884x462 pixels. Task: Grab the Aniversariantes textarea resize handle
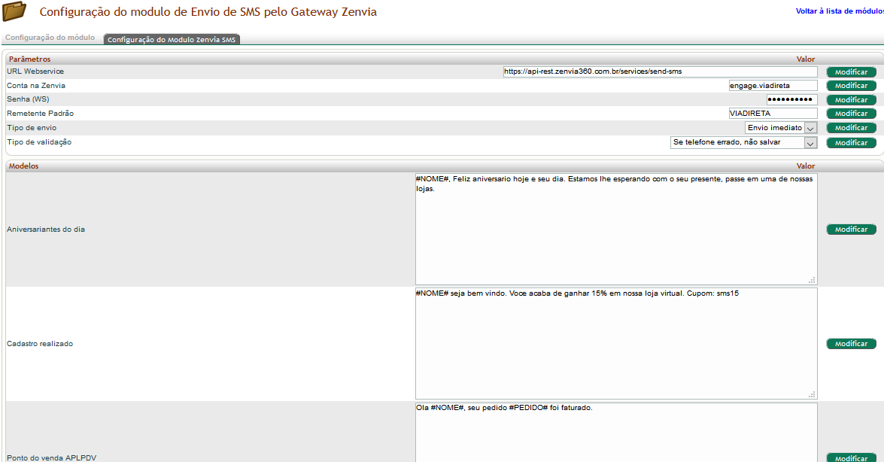click(812, 280)
